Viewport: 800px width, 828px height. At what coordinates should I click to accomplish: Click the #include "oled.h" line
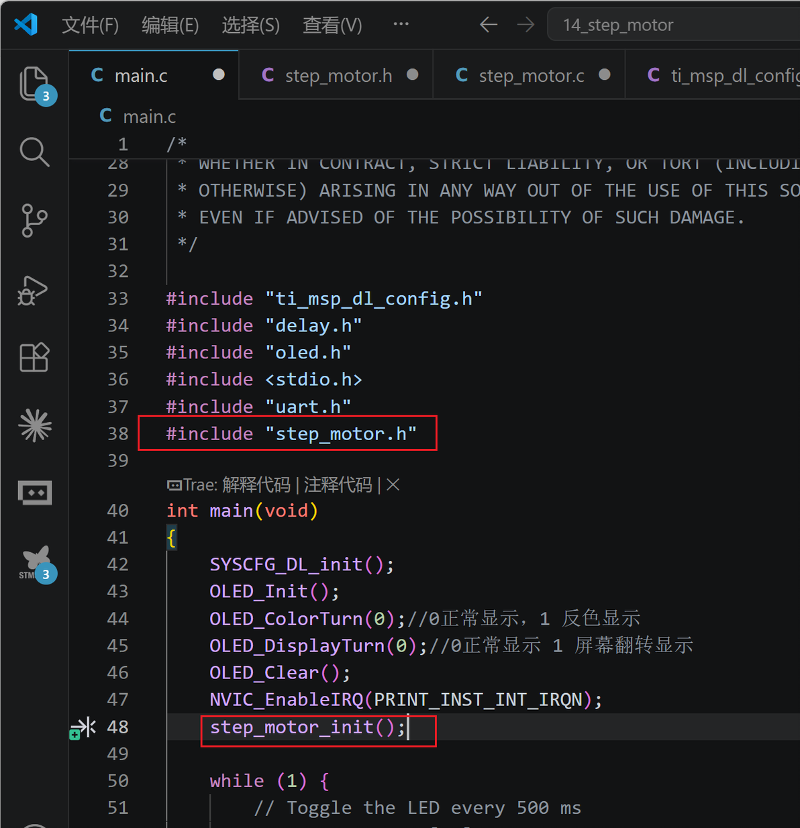click(258, 352)
